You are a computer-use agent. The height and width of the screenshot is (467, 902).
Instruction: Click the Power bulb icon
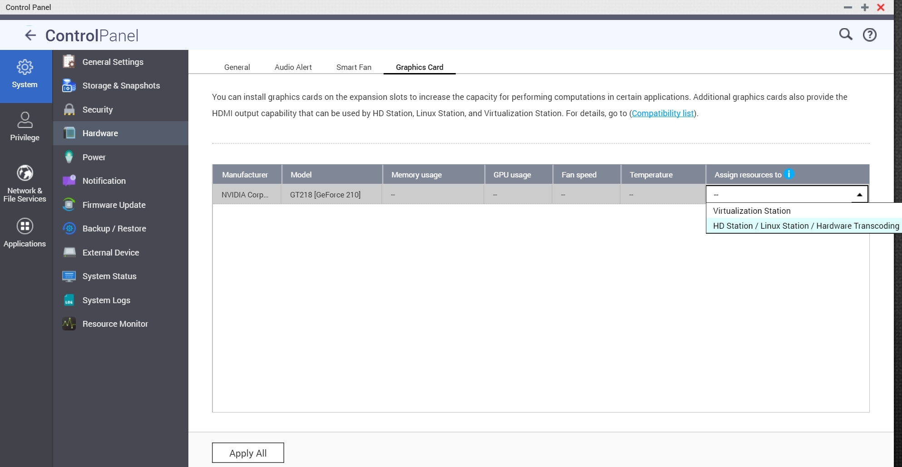pos(69,157)
